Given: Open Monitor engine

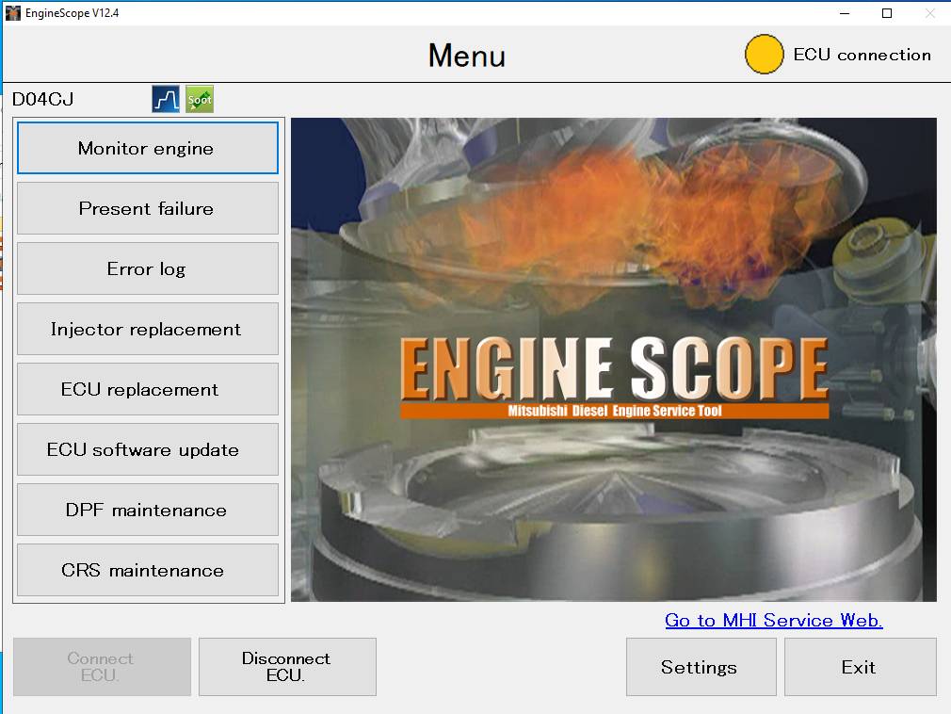Looking at the screenshot, I should 147,148.
